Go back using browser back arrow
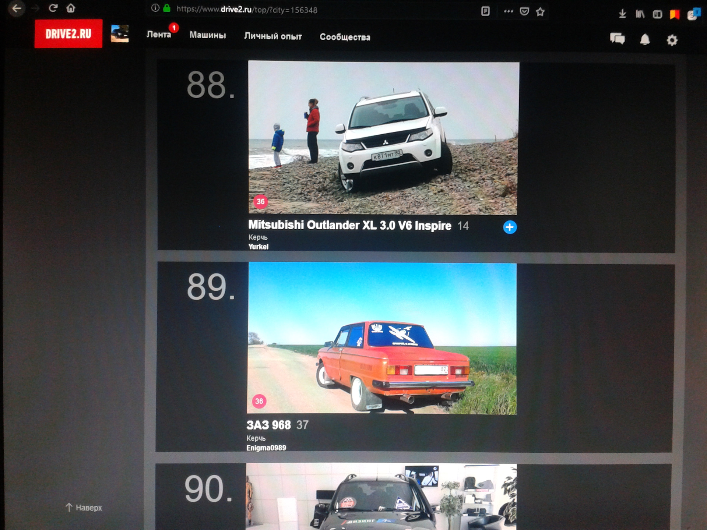707x530 pixels. (x=17, y=8)
